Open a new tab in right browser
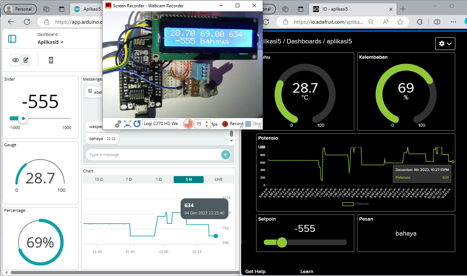467x276 pixels. click(x=403, y=9)
